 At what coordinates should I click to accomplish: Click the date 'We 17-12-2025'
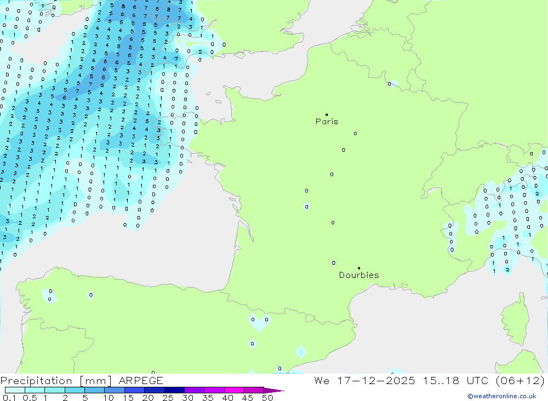364,380
